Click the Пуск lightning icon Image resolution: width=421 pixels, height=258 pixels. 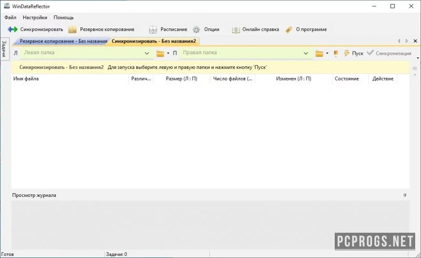click(x=347, y=53)
